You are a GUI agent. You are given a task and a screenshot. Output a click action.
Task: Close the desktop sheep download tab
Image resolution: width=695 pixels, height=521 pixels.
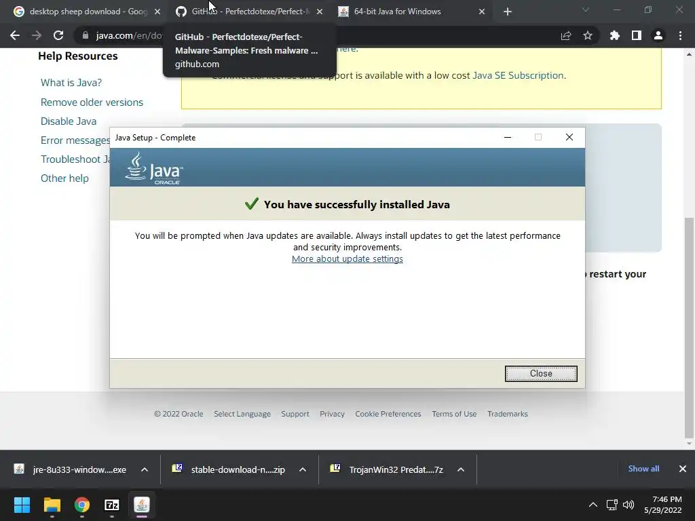[x=157, y=12]
